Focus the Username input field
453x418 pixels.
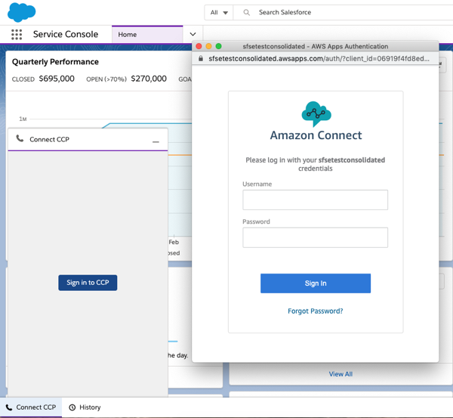(x=315, y=200)
